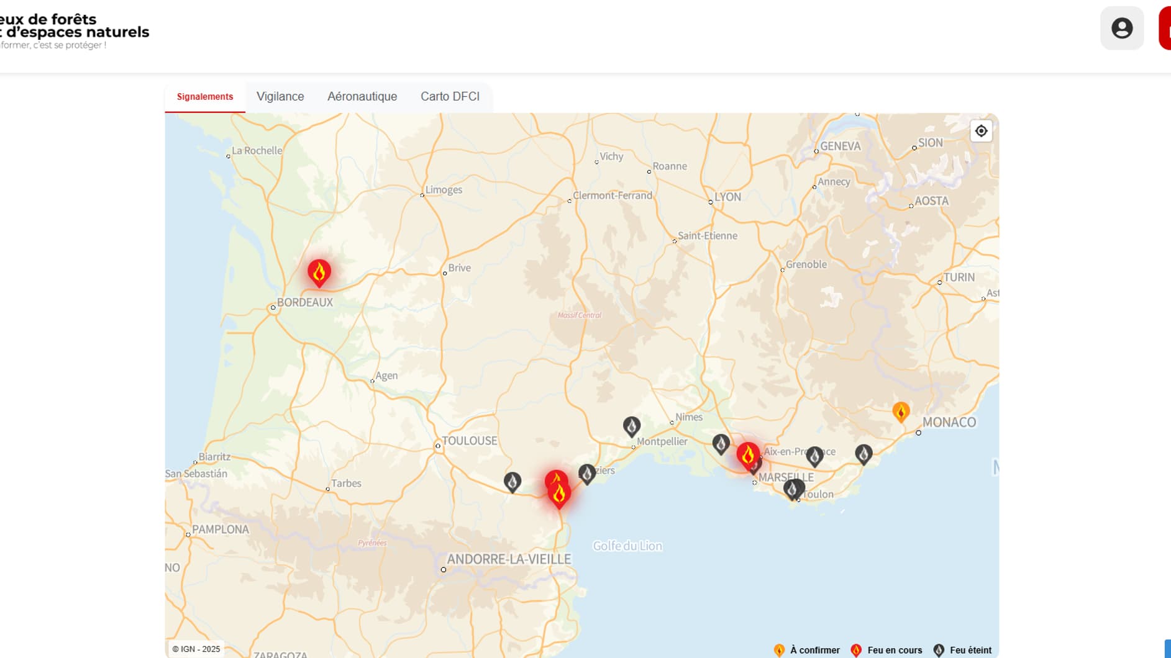Click the lower red fire marker near Narbonne coast
This screenshot has height=658, width=1171.
[x=559, y=495]
